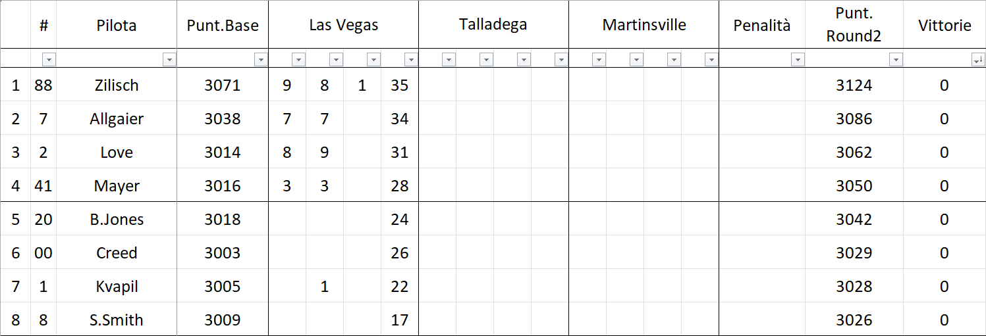The width and height of the screenshot is (986, 336).
Task: Select the Las Vegas header cell
Action: [x=343, y=25]
